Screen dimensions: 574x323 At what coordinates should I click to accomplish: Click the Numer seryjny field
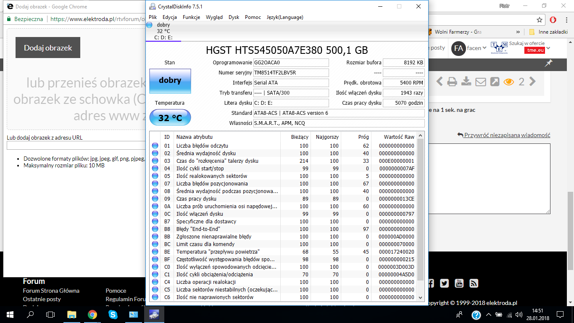point(291,72)
